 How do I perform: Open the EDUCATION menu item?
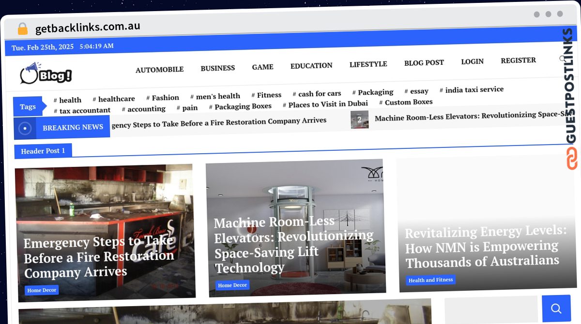pos(311,65)
